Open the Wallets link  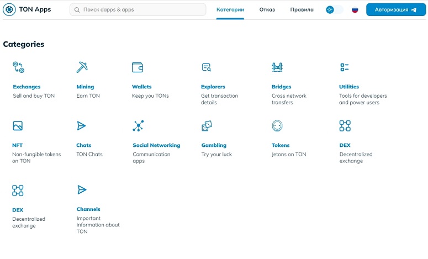click(x=142, y=87)
